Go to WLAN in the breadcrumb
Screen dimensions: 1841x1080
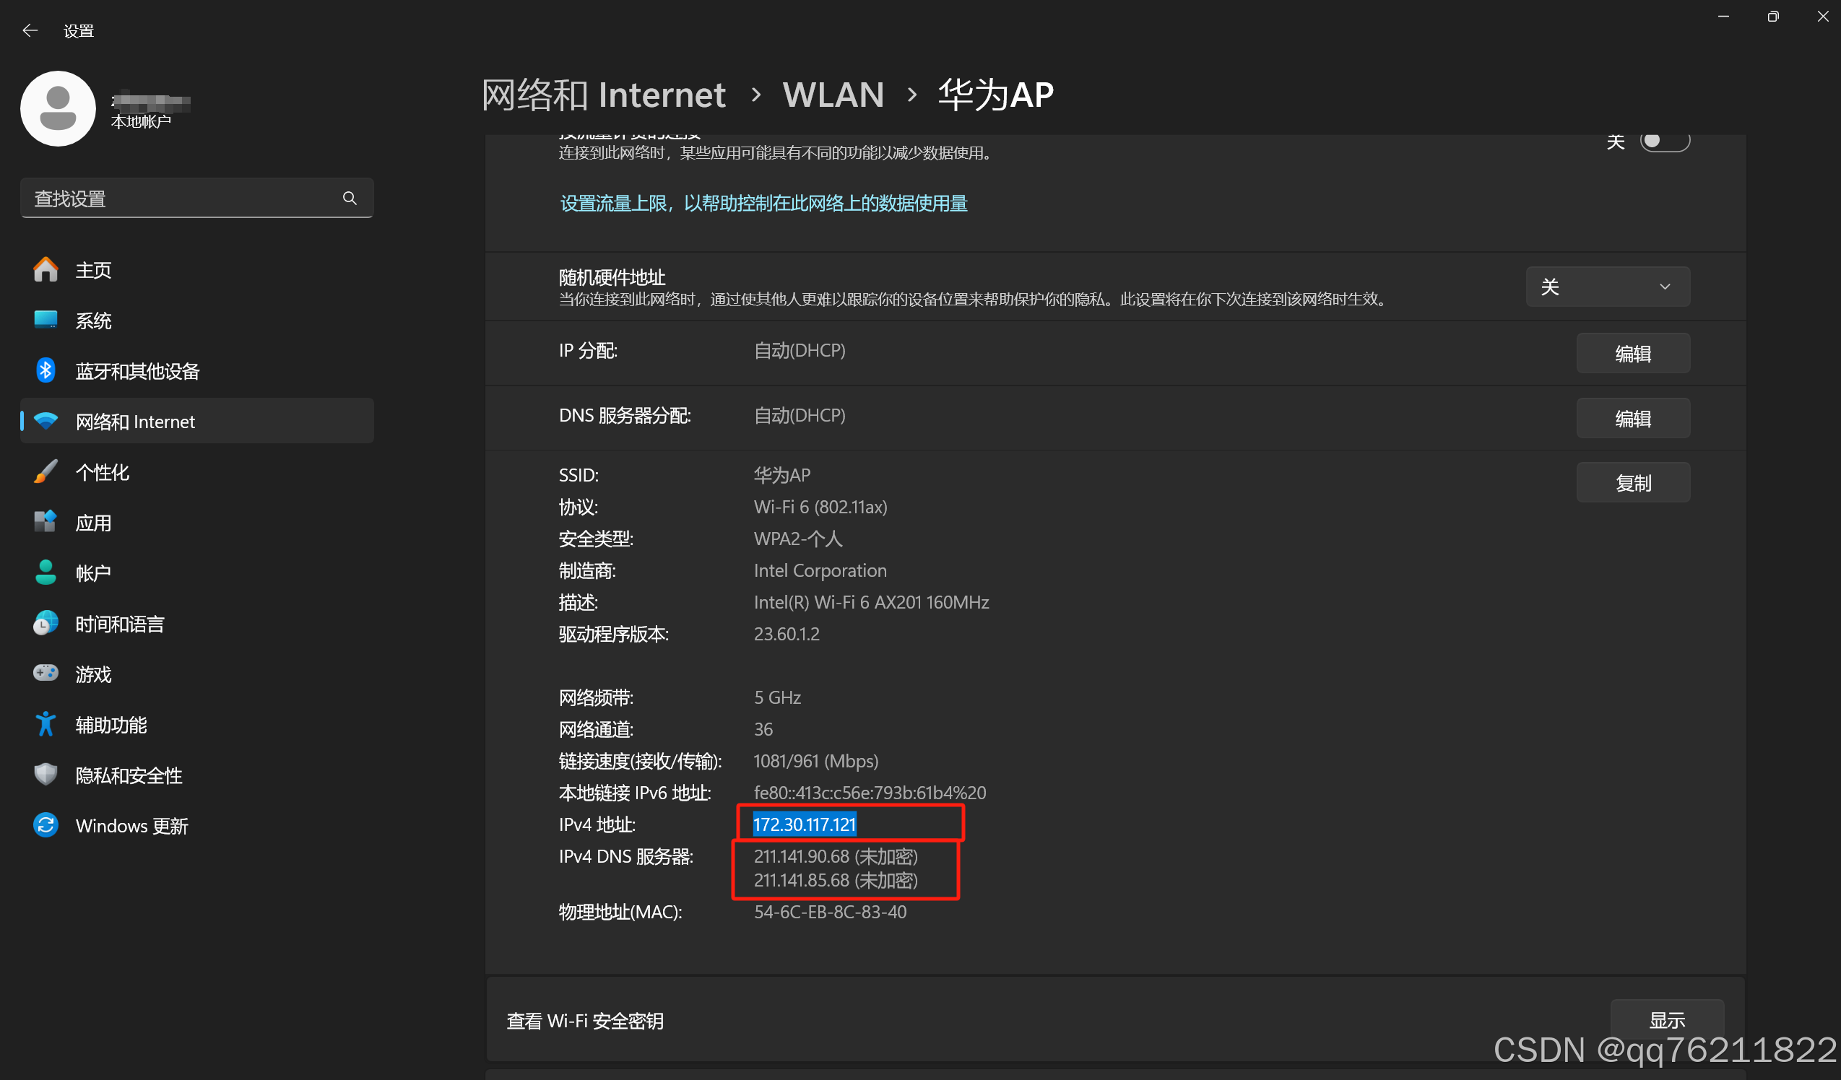click(x=833, y=94)
